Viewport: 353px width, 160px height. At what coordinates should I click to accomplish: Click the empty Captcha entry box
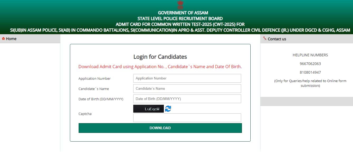(x=187, y=118)
